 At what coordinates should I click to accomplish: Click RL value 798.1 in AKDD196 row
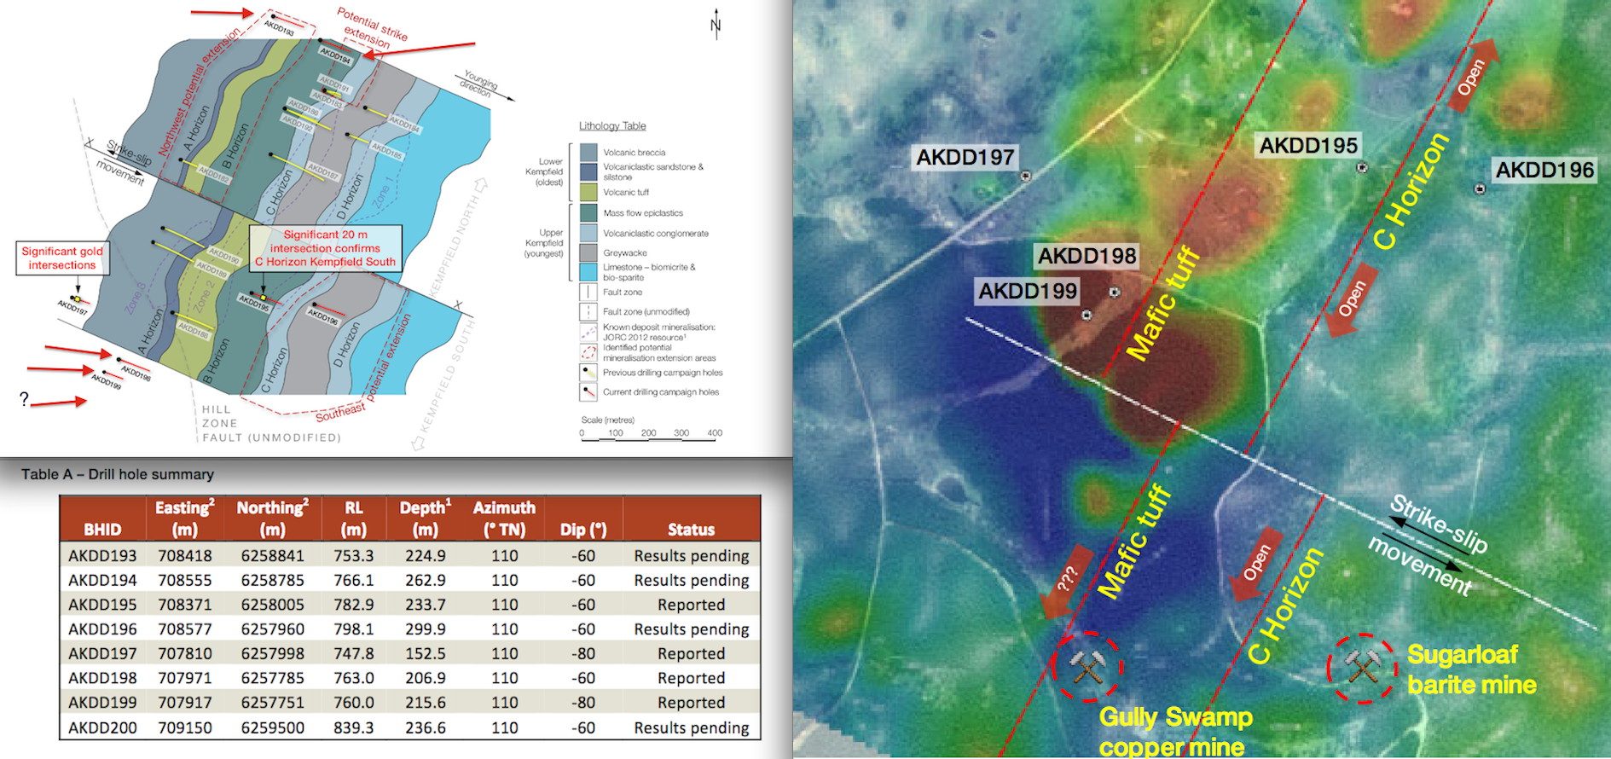354,629
